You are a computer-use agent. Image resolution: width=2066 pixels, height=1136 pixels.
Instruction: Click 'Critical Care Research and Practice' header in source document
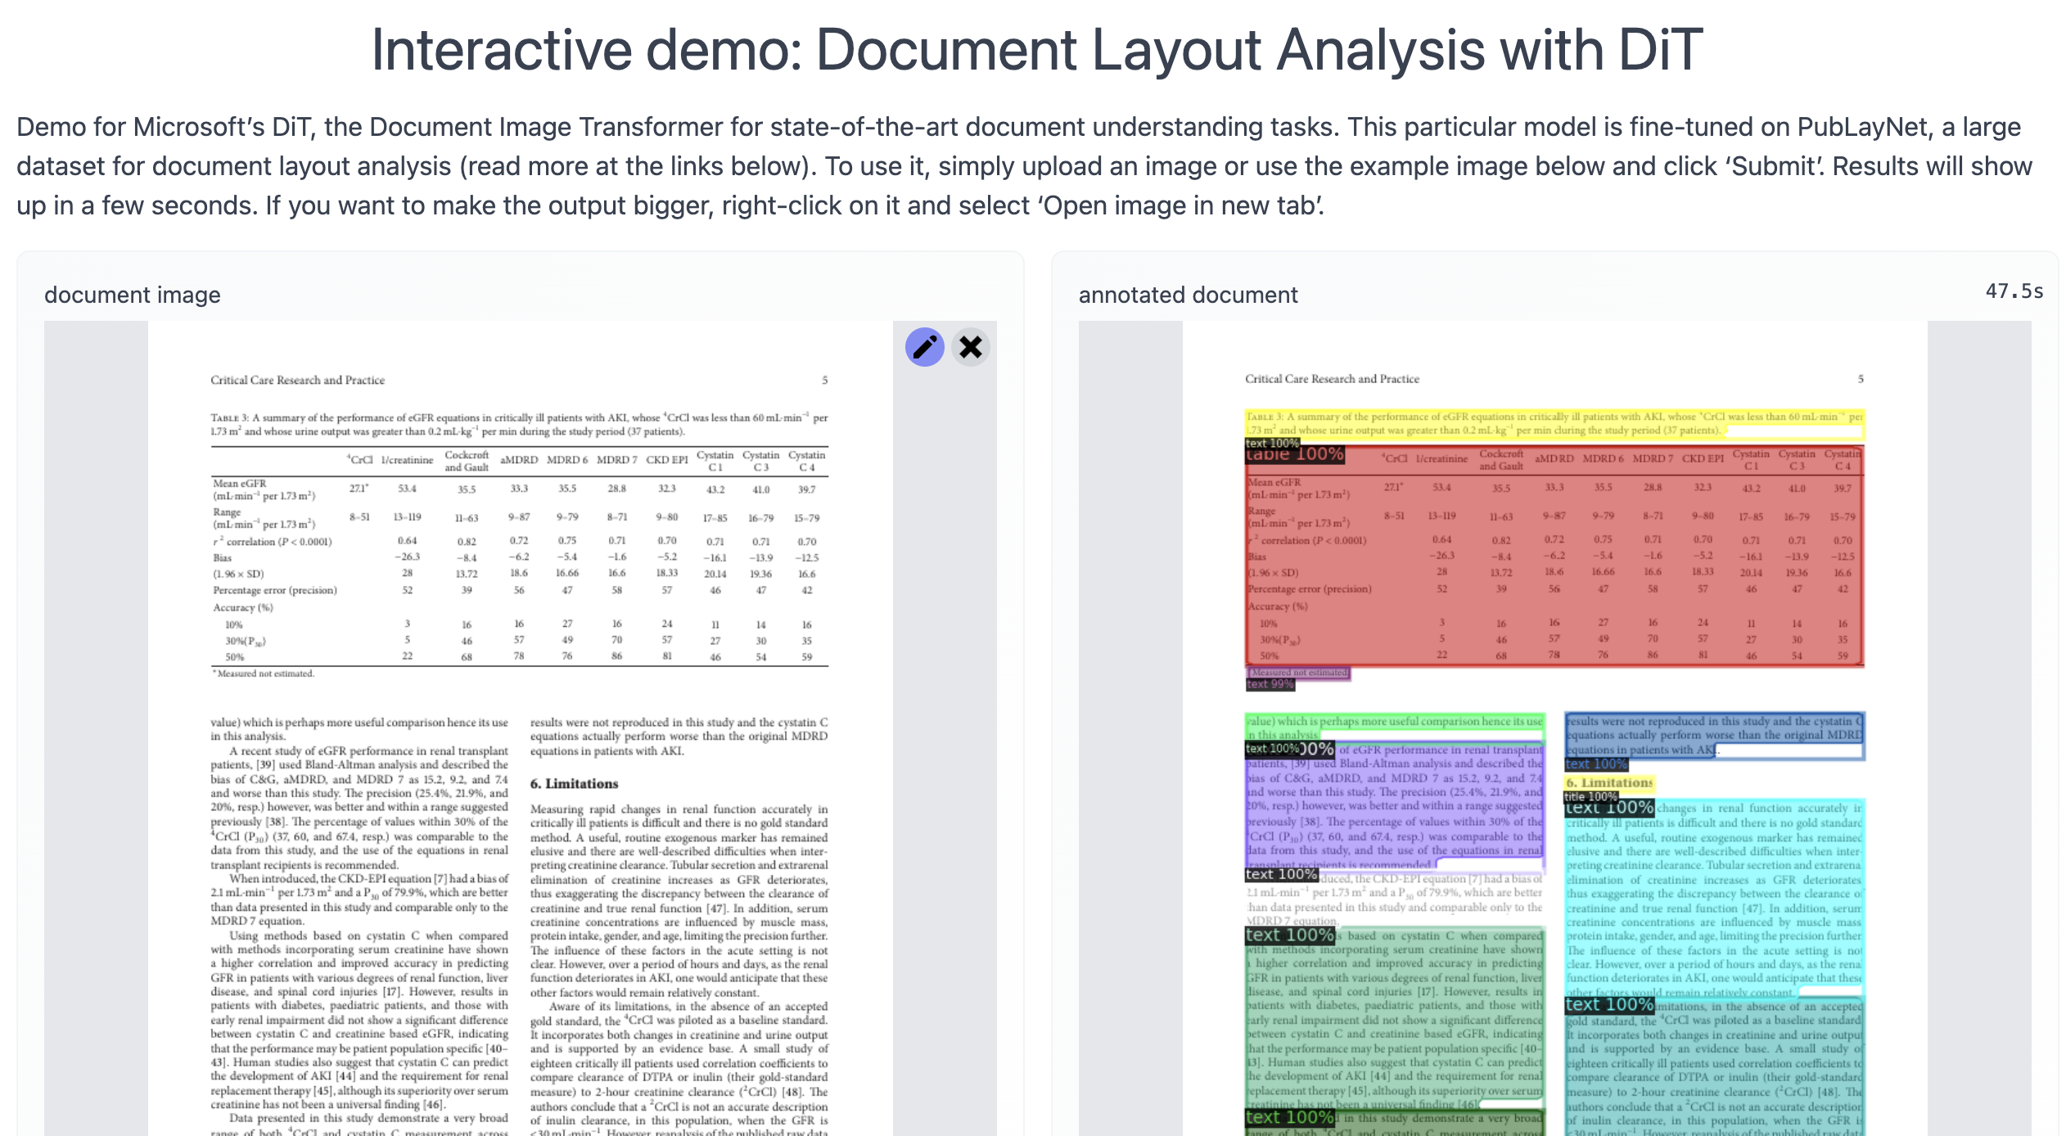297,381
